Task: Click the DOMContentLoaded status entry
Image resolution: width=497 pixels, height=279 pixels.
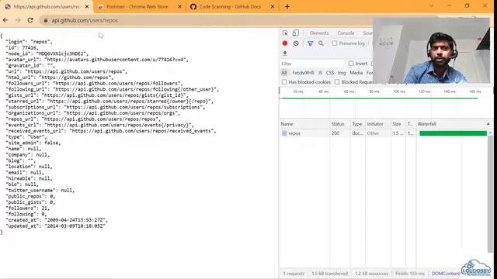Action: point(446,274)
